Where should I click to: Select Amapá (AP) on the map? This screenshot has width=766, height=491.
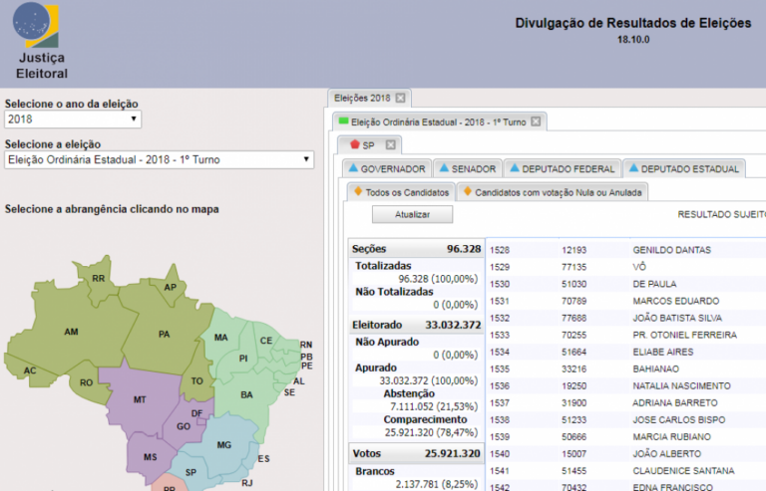tap(170, 287)
